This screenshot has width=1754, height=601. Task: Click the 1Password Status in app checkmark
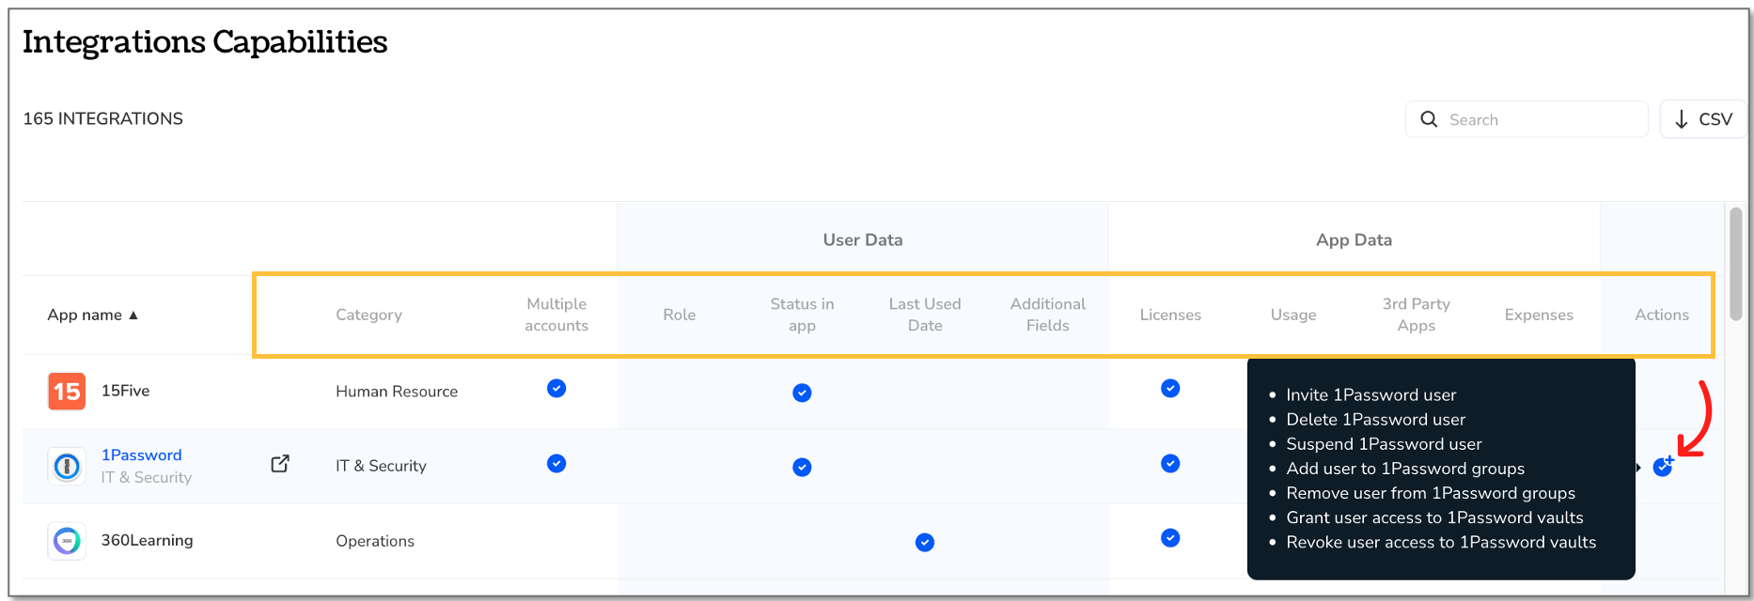click(x=802, y=468)
